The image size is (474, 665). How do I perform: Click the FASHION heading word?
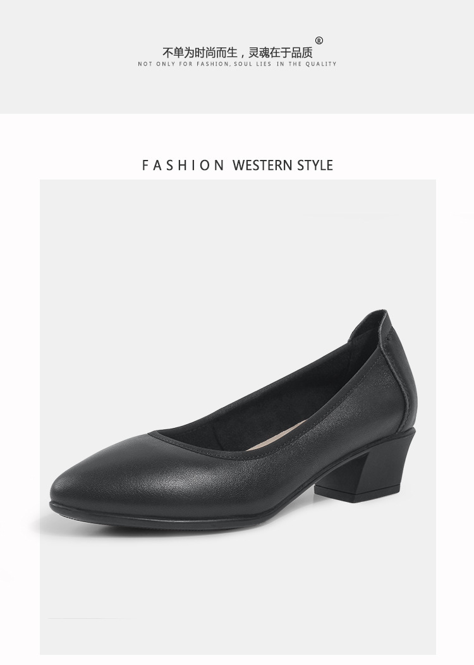pyautogui.click(x=183, y=165)
